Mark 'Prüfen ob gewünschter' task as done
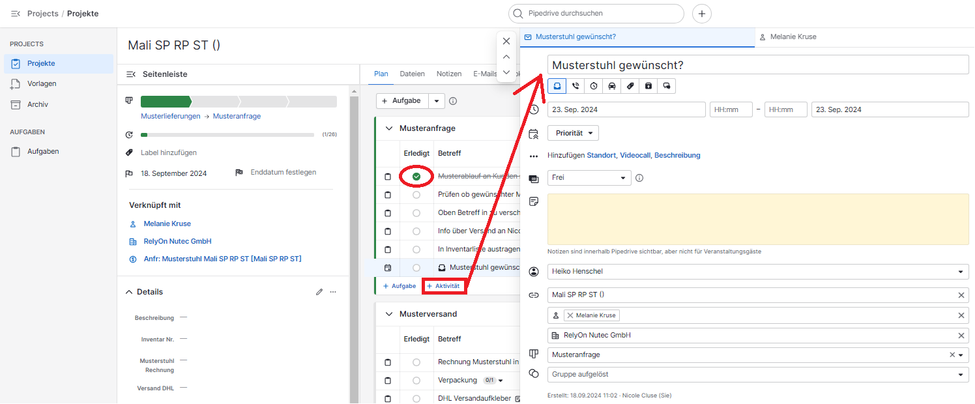Screen dimensions: 975x404 (x=416, y=195)
